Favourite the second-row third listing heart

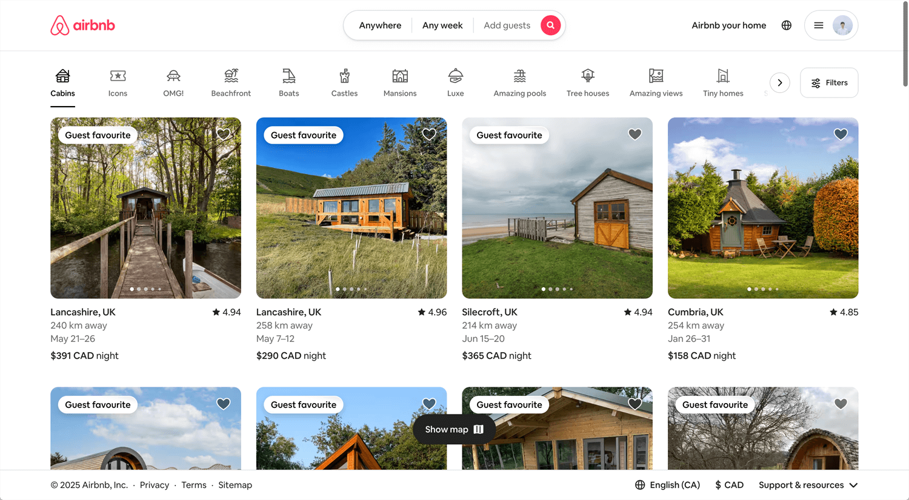point(635,404)
